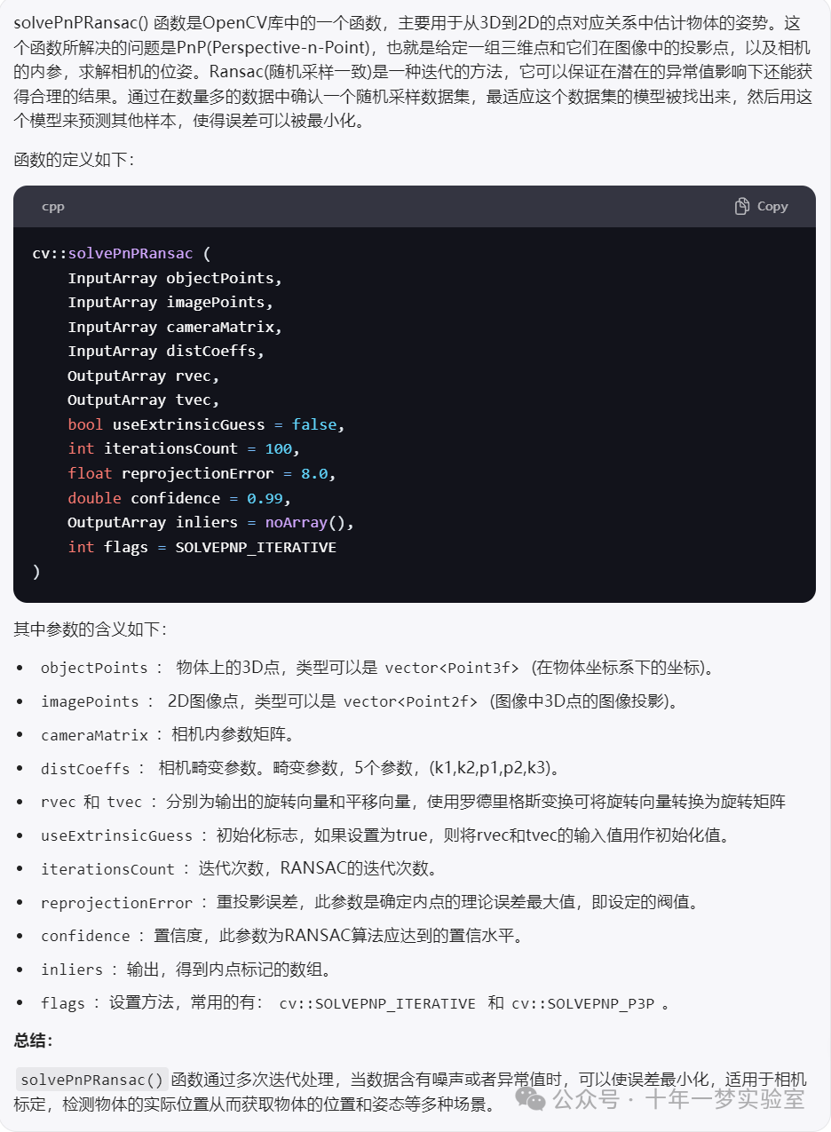The height and width of the screenshot is (1132, 831).
Task: Click the cameraMatrix term in bullet list
Action: (x=94, y=735)
